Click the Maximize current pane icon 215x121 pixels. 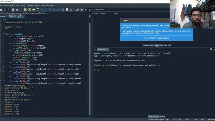tap(67, 10)
